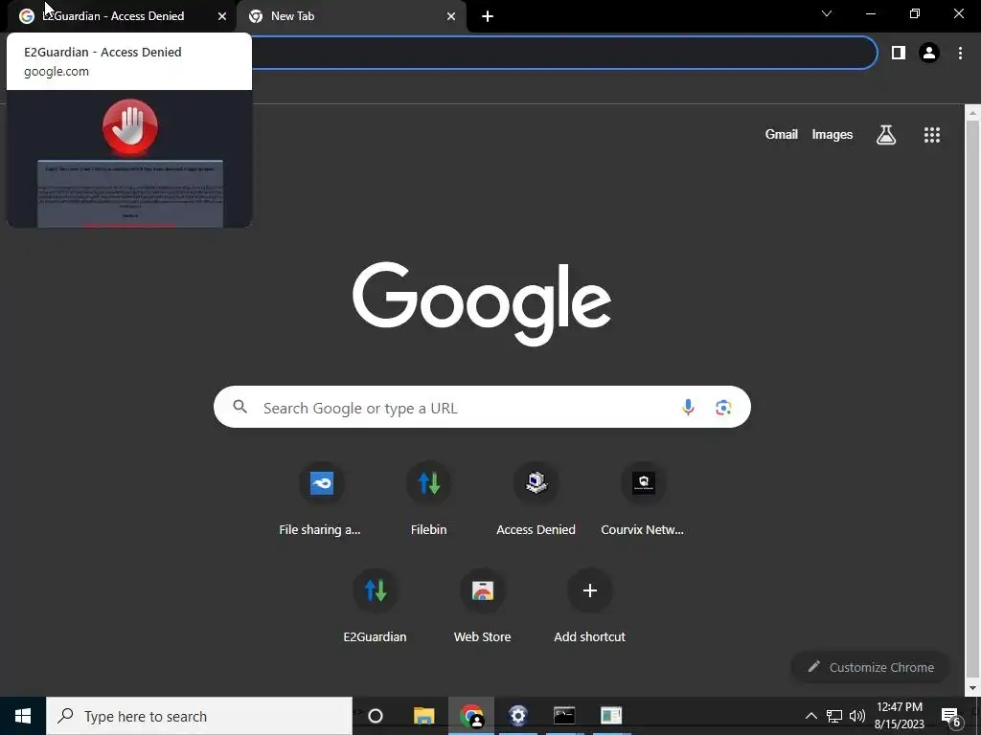The height and width of the screenshot is (735, 981).
Task: Select the New Tab tab
Action: 352,16
